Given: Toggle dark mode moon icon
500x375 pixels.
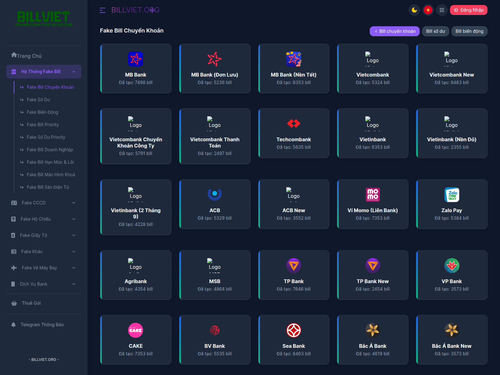Looking at the screenshot, I should 414,10.
